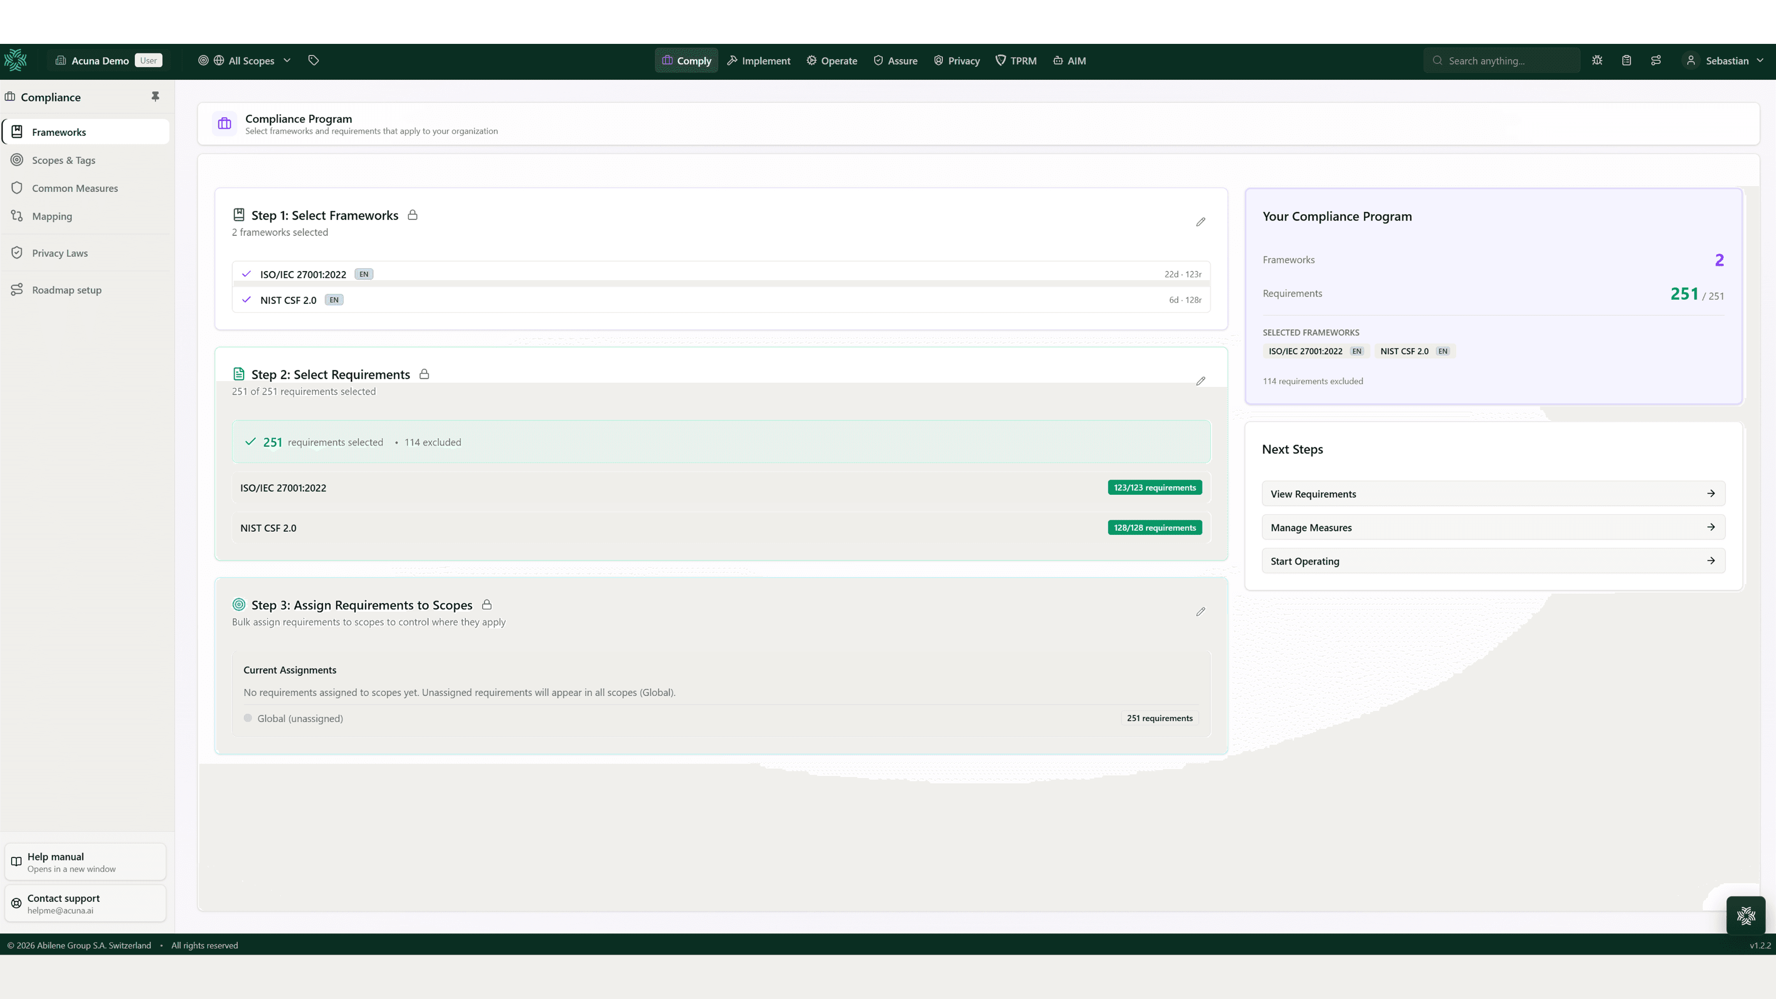The width and height of the screenshot is (1776, 999).
Task: Switch to the Comply tab
Action: [x=686, y=61]
